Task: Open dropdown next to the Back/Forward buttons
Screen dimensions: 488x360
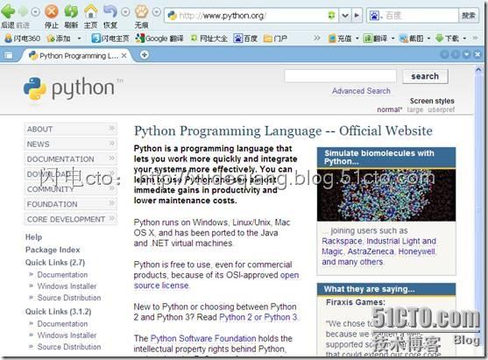Action: click(35, 12)
